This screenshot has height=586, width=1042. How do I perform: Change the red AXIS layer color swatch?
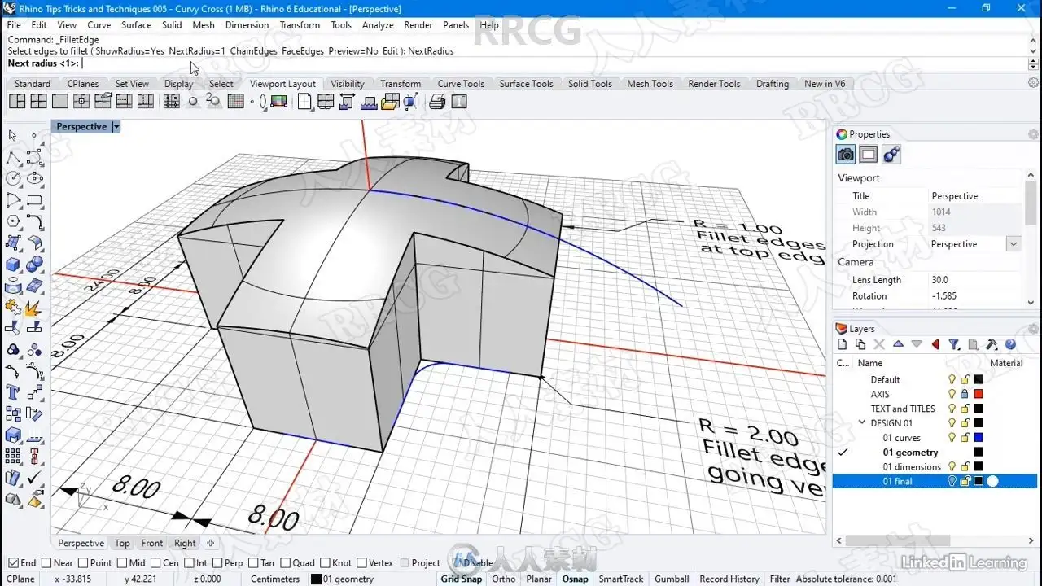click(x=979, y=394)
